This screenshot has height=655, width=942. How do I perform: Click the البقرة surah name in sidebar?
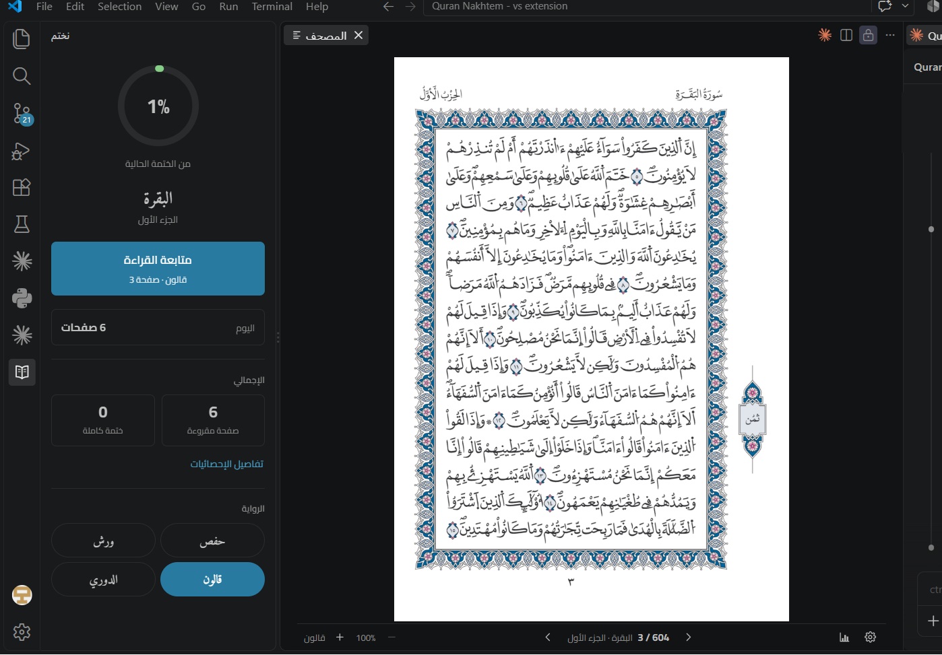tap(158, 198)
